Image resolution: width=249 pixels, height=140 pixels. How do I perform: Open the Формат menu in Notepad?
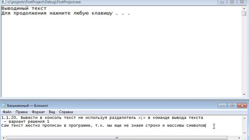pos(38,112)
